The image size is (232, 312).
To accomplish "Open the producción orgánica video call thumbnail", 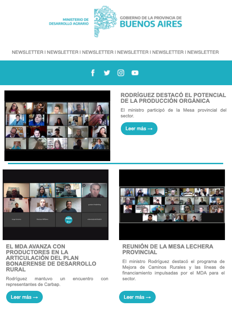I will [57, 126].
